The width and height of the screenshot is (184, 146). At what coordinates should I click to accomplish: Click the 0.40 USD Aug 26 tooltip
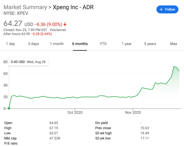[28, 62]
